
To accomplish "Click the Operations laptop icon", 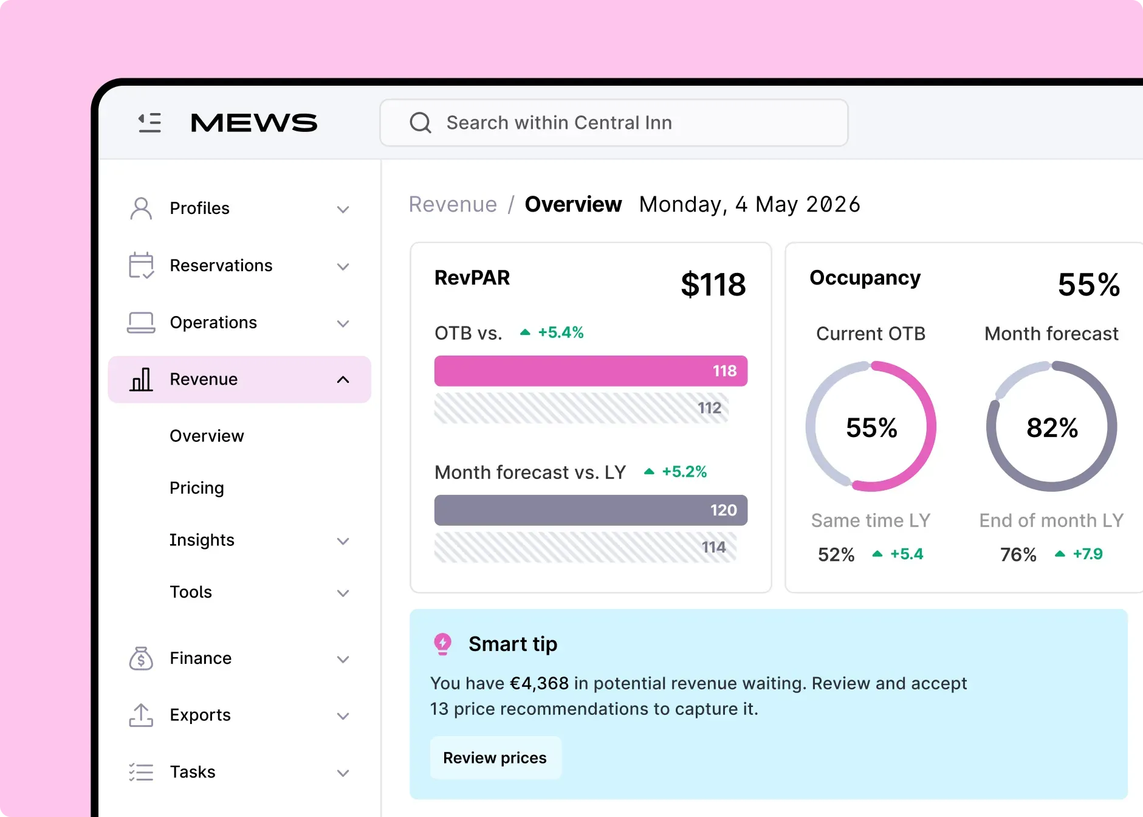I will (x=141, y=323).
